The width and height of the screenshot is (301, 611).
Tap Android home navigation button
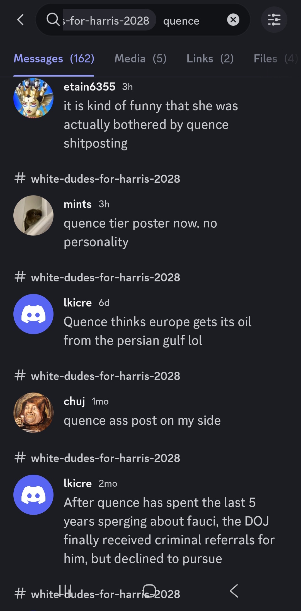149,590
